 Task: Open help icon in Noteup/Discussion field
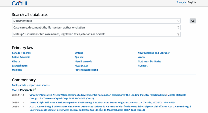tap(178, 34)
